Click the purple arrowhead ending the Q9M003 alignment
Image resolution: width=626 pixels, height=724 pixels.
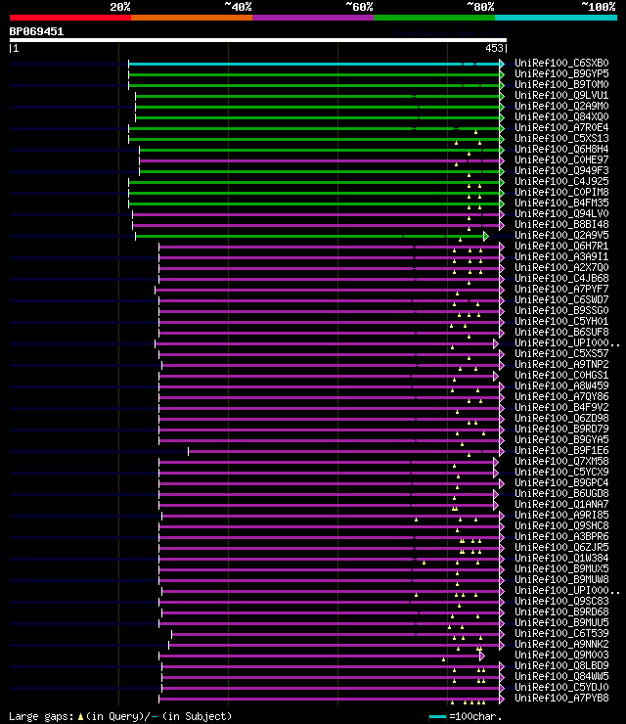(482, 656)
